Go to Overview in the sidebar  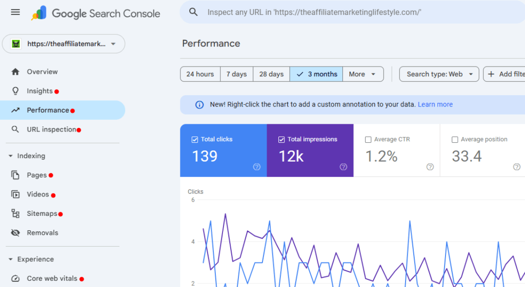[x=42, y=72]
